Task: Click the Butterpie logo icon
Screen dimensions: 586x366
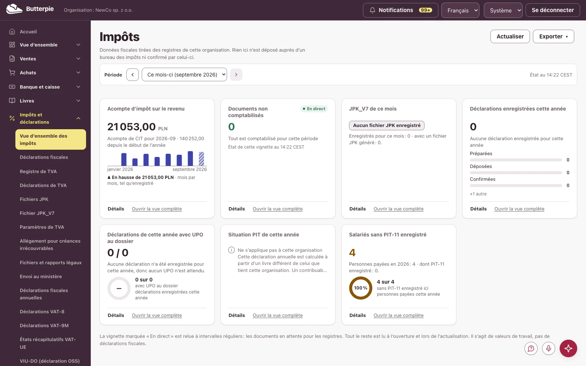Action: (14, 9)
